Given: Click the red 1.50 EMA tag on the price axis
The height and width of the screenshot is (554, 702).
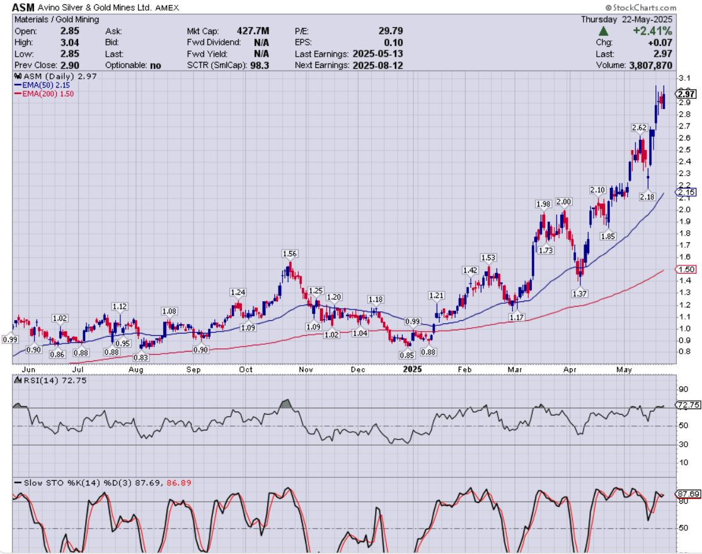Looking at the screenshot, I should 686,269.
